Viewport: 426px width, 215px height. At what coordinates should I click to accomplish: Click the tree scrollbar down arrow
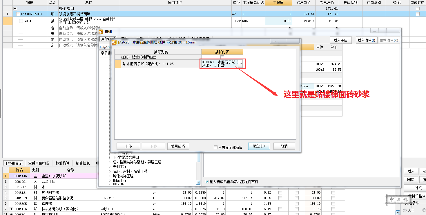(x=198, y=182)
